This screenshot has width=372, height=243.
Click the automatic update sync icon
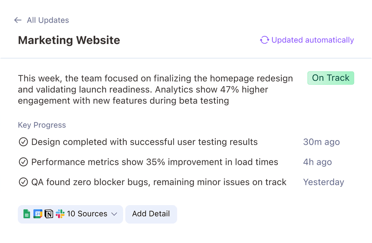pyautogui.click(x=264, y=40)
